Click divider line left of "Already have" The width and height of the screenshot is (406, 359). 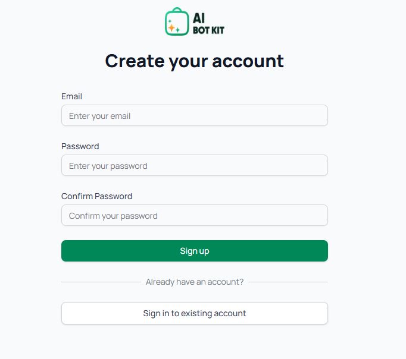point(101,282)
